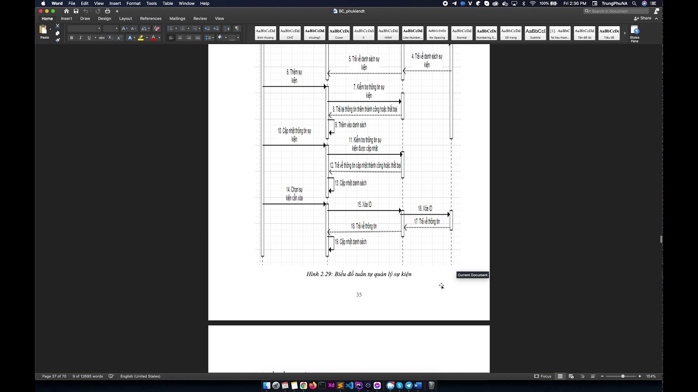Enable Focus mode in the status bar
Image resolution: width=698 pixels, height=392 pixels.
(x=543, y=376)
